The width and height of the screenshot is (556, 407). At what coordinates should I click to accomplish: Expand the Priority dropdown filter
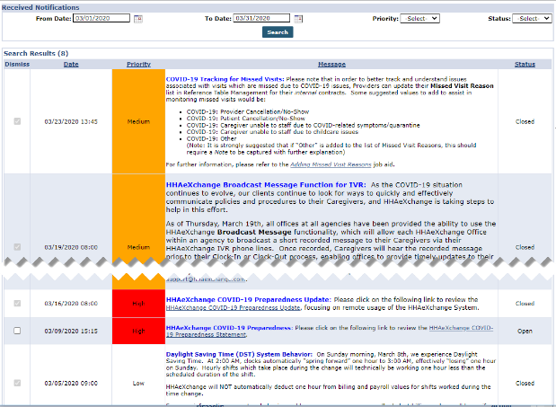420,18
